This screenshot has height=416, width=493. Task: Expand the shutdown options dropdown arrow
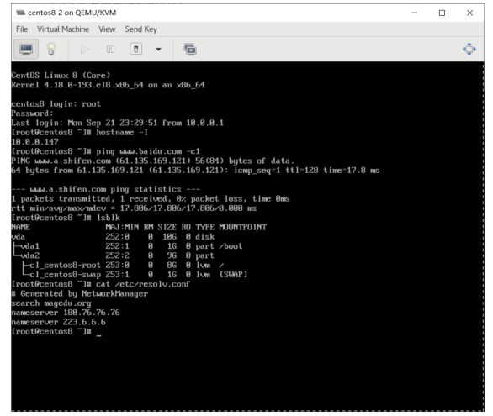tap(158, 50)
